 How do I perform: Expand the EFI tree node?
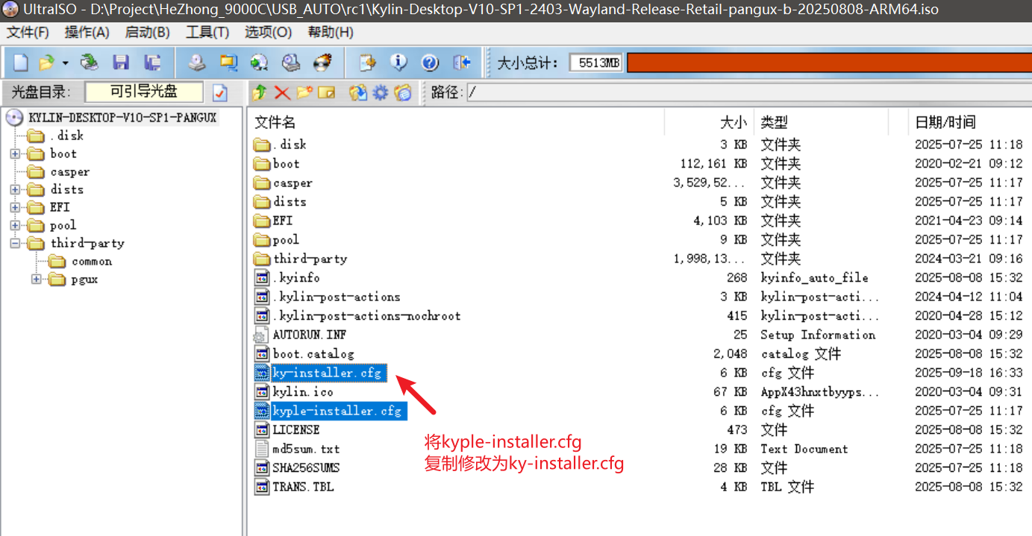[x=15, y=207]
